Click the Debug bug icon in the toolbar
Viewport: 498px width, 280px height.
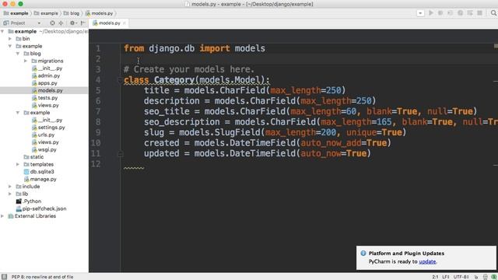pos(440,13)
